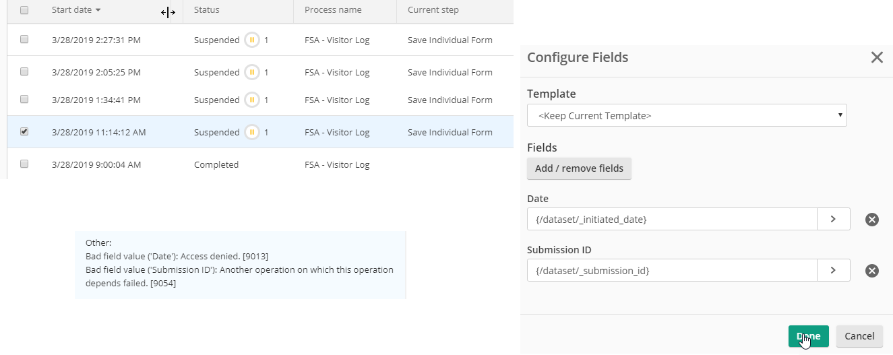
Task: Click the pause icon in 11:14:12 AM row
Action: click(251, 132)
